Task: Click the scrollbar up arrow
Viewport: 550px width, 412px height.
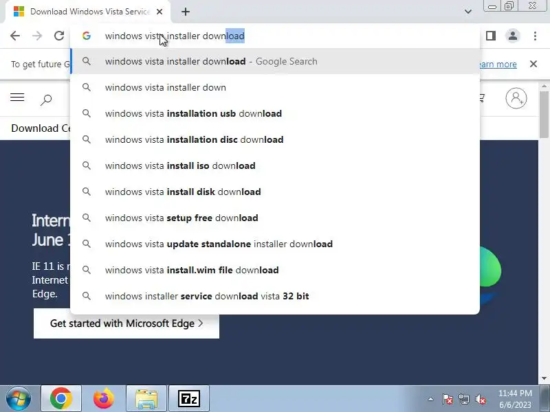Action: click(544, 86)
